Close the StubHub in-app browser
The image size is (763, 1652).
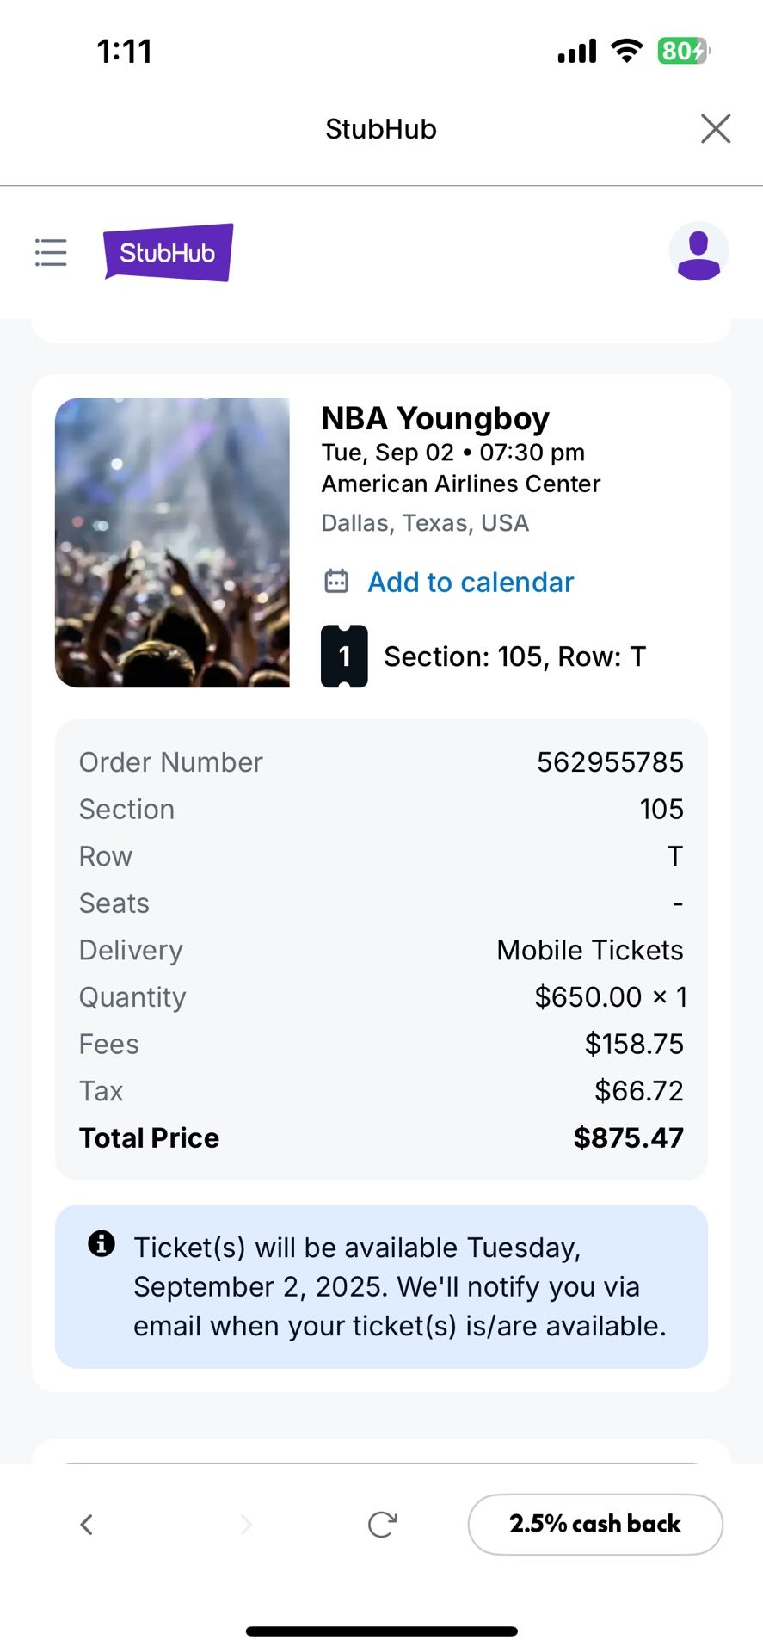pos(716,129)
